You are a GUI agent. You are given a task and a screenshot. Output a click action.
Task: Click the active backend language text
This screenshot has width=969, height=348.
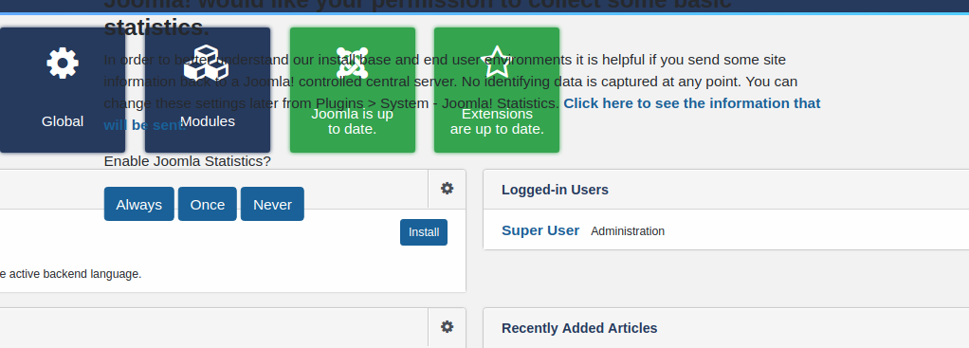click(x=70, y=274)
